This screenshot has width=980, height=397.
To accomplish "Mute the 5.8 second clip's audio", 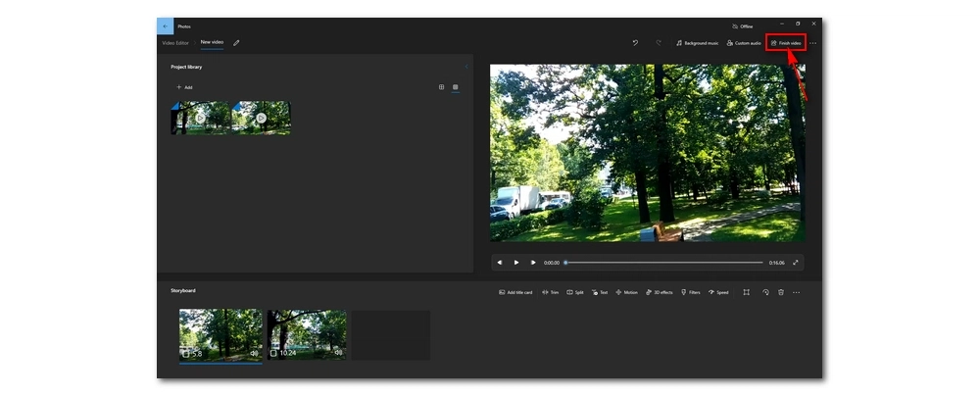I will [x=254, y=353].
